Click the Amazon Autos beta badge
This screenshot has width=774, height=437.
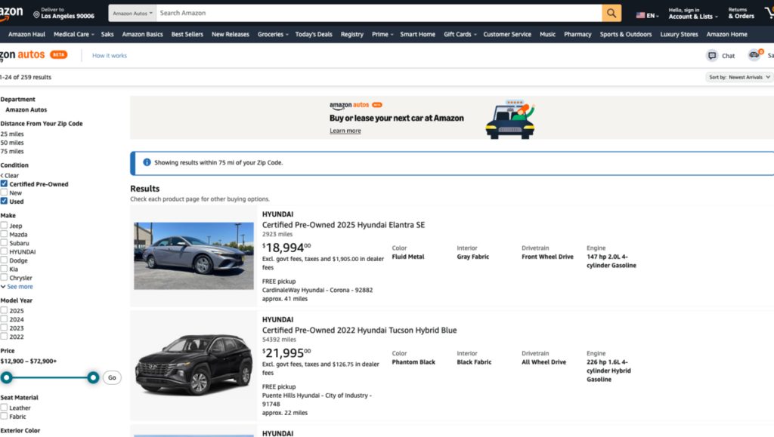coord(59,54)
